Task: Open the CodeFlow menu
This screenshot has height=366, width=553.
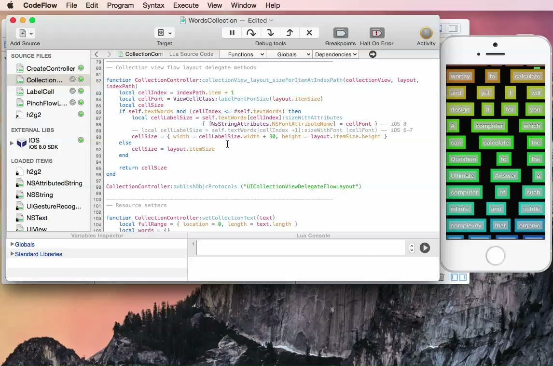Action: [40, 5]
